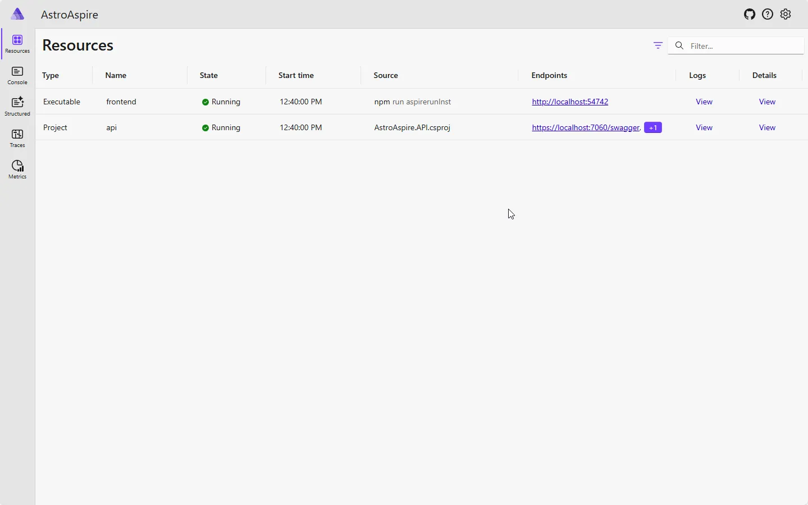Open the settings gear icon
The width and height of the screenshot is (808, 505).
tap(786, 15)
